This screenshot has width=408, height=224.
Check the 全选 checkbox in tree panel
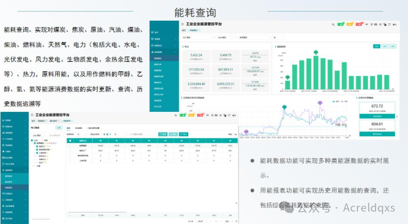32,140
